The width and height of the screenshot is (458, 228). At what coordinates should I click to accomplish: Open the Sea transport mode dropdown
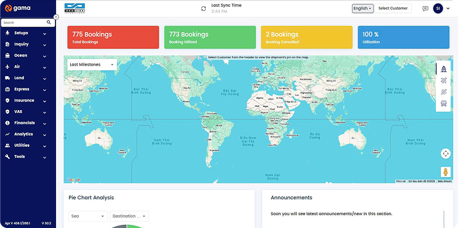click(88, 216)
